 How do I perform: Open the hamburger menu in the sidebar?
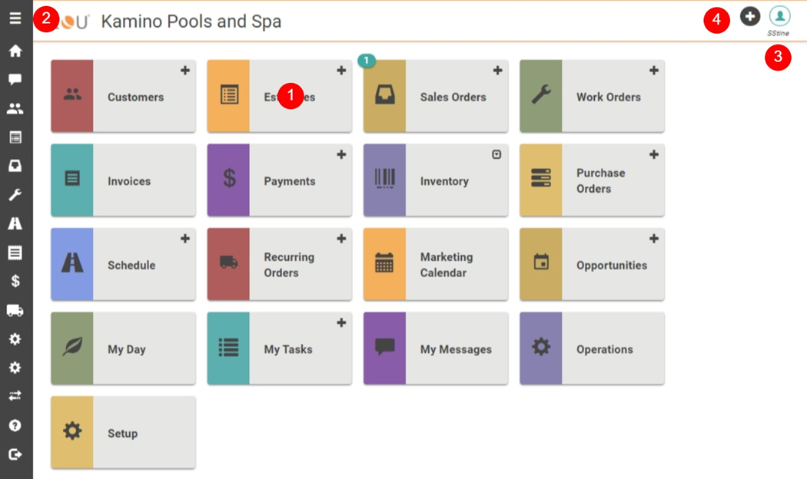pos(15,18)
